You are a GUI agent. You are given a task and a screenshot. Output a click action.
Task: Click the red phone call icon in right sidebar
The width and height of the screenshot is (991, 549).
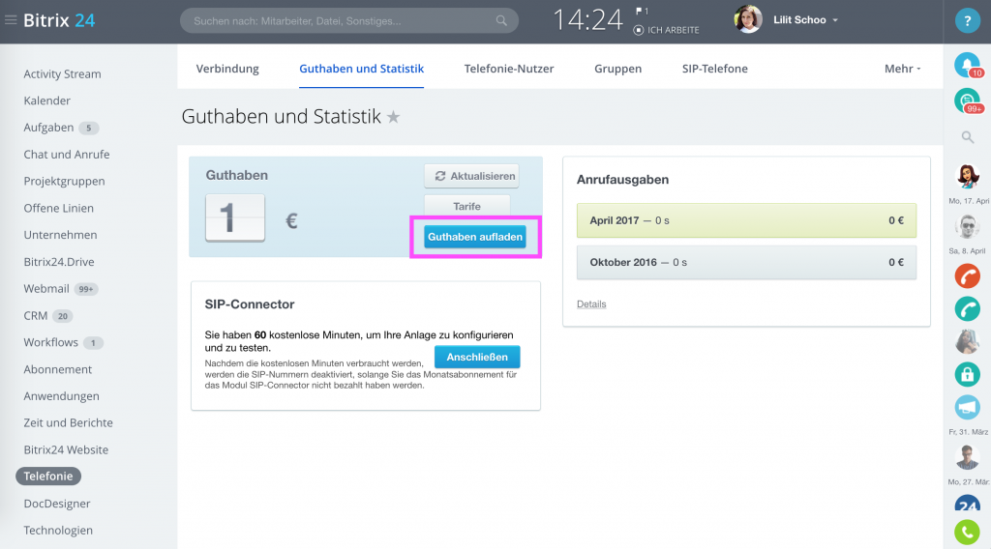[968, 275]
